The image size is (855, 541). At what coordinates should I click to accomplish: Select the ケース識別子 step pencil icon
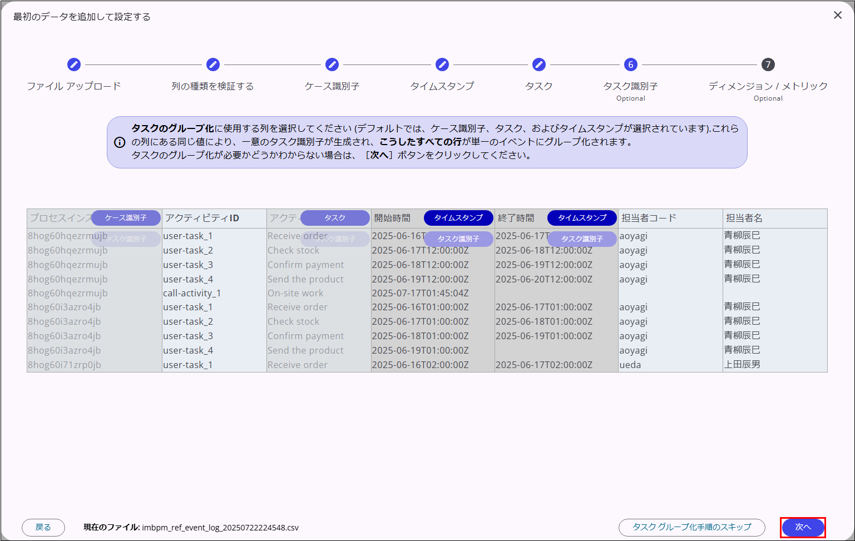(x=332, y=64)
